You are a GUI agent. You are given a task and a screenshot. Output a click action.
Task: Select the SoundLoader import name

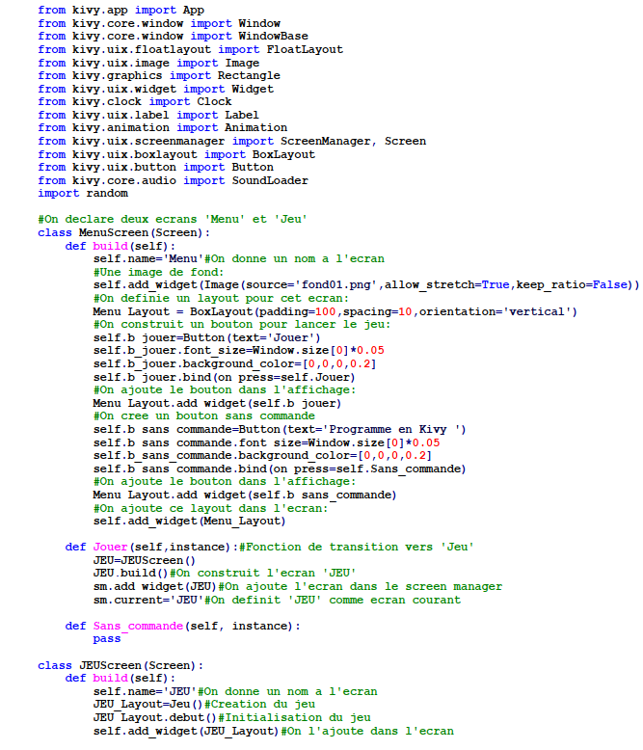(x=270, y=180)
